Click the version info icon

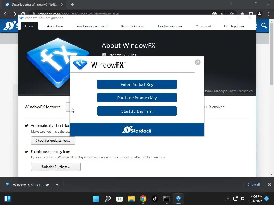tap(104, 55)
